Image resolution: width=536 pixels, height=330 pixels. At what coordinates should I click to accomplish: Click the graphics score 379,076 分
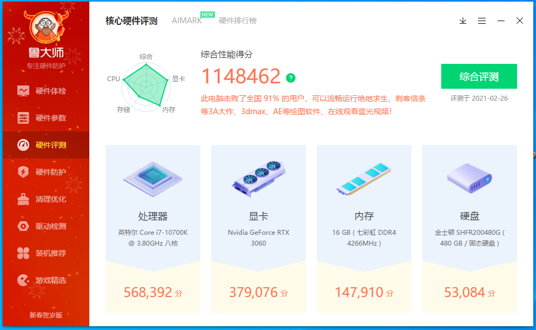(x=258, y=293)
